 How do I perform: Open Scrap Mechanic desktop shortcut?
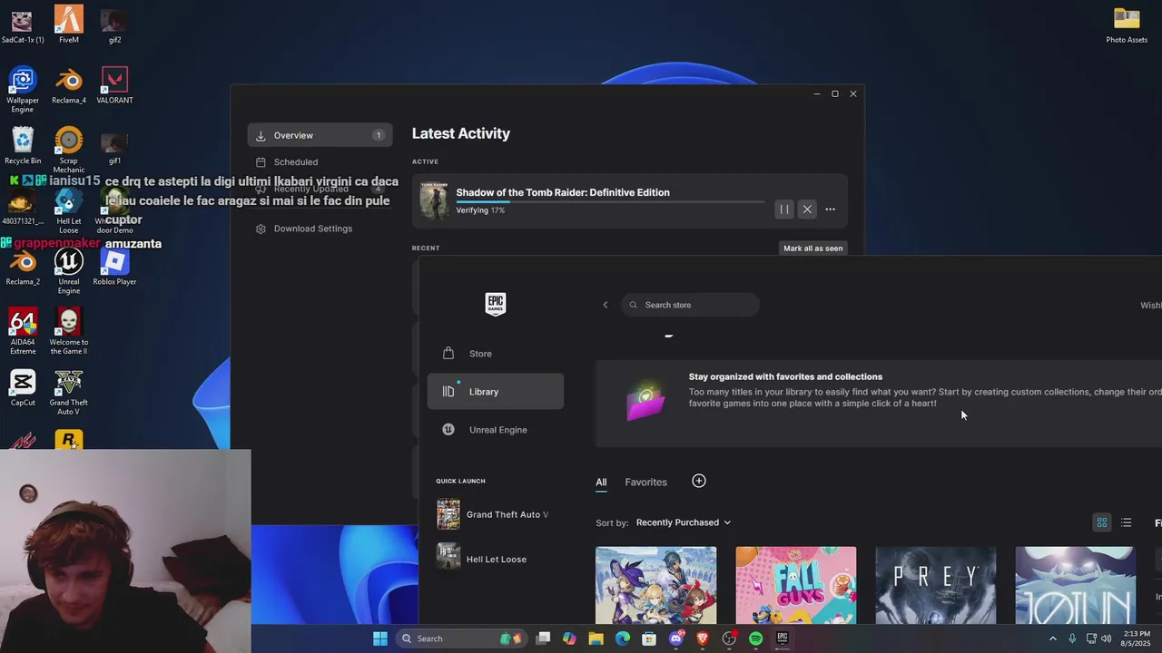point(68,150)
